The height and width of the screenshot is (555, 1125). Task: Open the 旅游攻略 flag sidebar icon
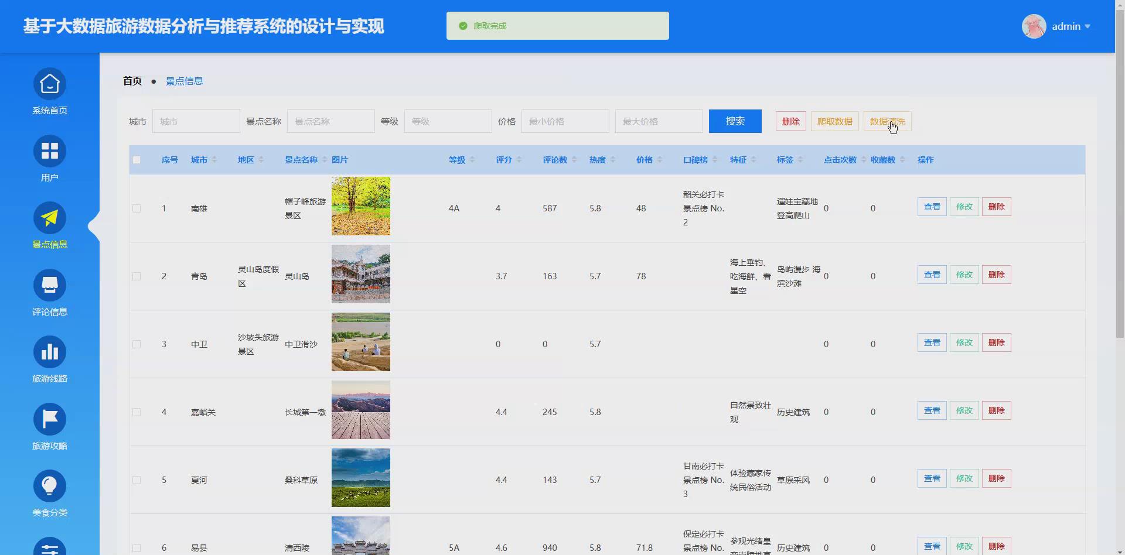pyautogui.click(x=50, y=419)
